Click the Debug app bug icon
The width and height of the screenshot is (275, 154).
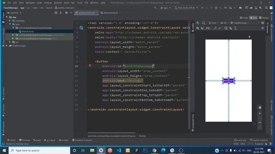(216, 8)
